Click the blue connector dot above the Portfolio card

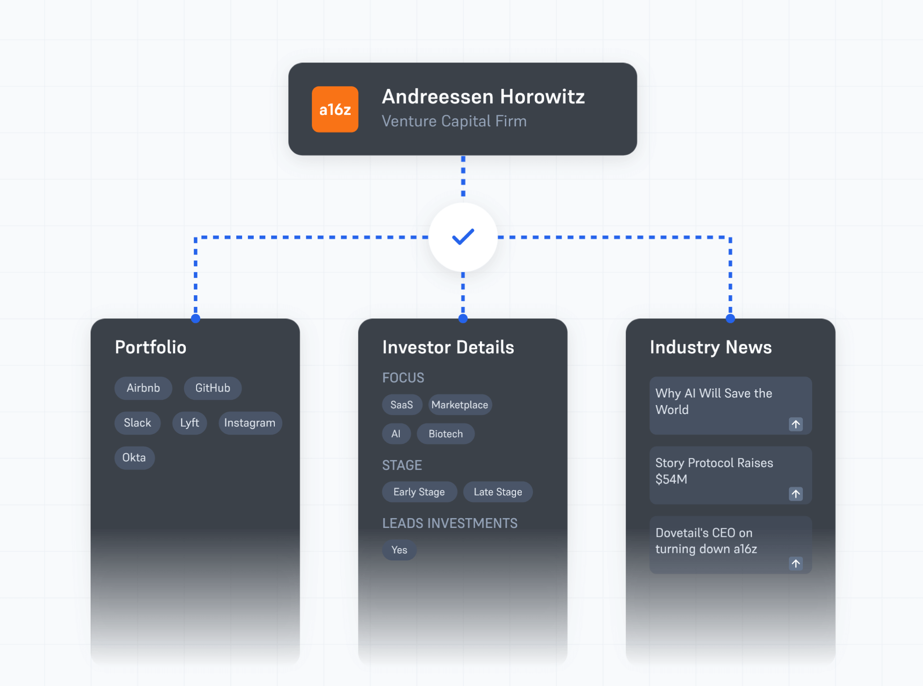point(195,319)
